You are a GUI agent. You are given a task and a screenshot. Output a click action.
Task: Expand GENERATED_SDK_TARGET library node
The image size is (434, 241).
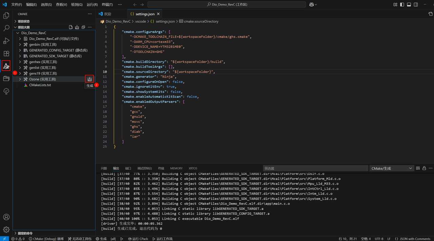coord(20,56)
